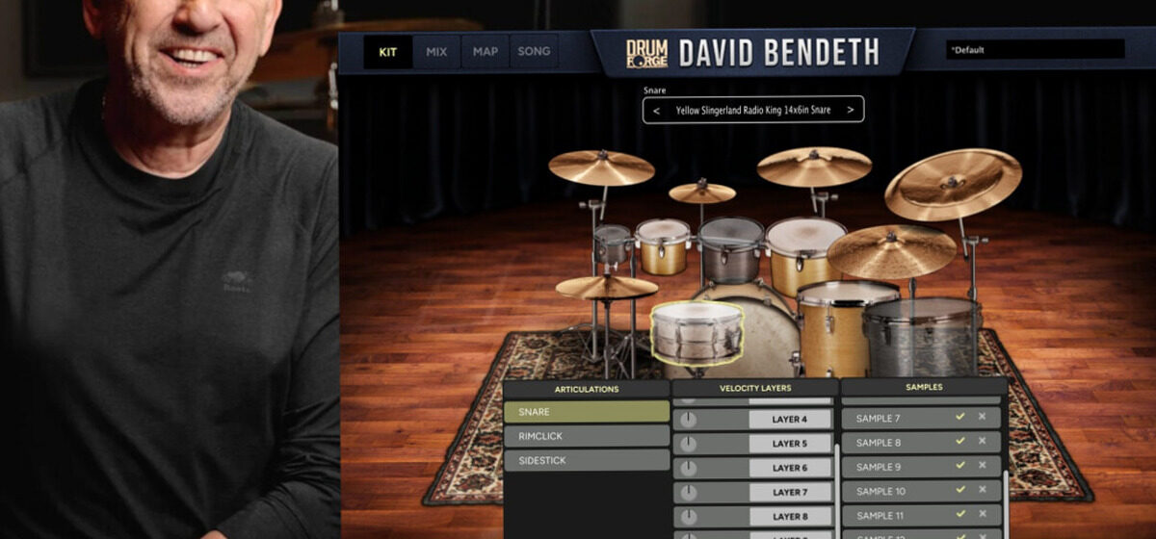The image size is (1156, 539).
Task: Adjust the Layer 4 knob
Action: click(688, 420)
